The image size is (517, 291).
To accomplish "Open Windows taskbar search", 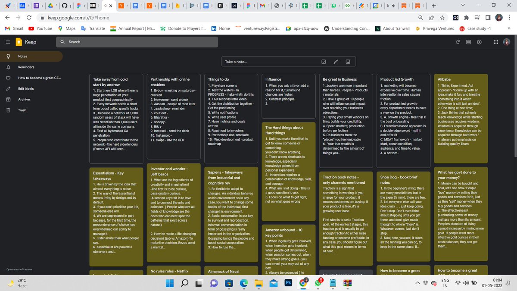I will coord(184,283).
